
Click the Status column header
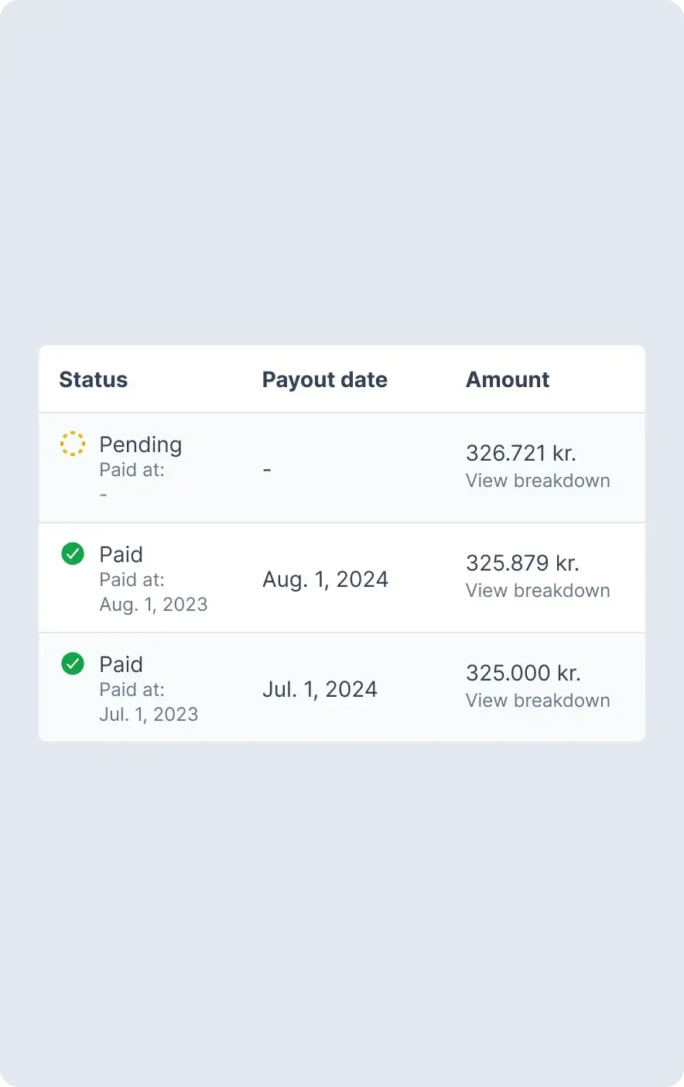click(x=94, y=379)
